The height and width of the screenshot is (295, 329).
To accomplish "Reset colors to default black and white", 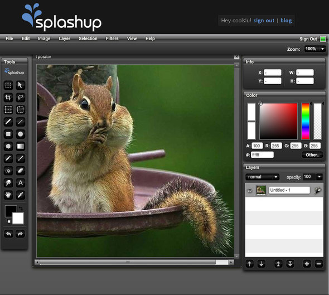I will [x=8, y=221].
